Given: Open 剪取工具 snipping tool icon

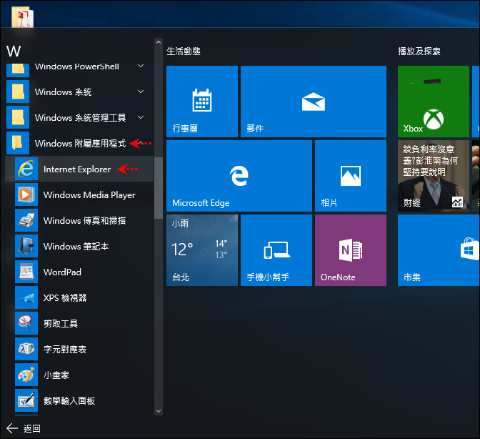Looking at the screenshot, I should 26,323.
